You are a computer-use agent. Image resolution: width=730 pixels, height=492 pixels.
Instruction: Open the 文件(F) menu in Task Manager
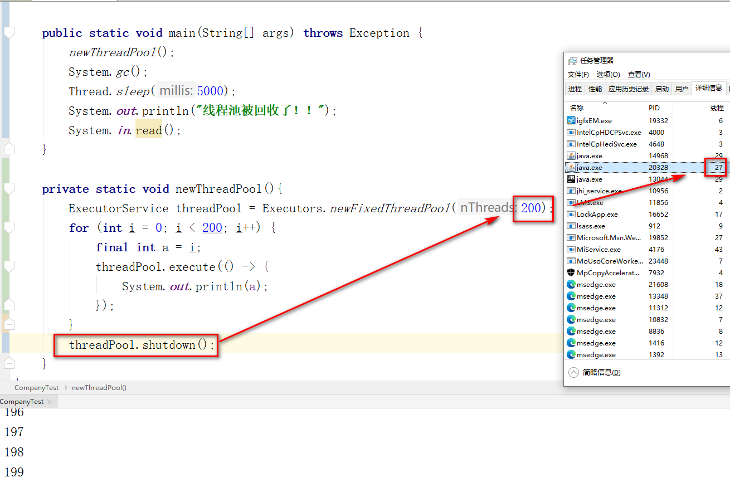point(578,74)
